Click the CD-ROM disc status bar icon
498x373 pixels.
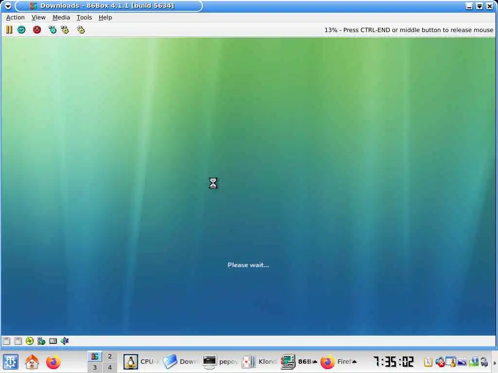tap(30, 341)
